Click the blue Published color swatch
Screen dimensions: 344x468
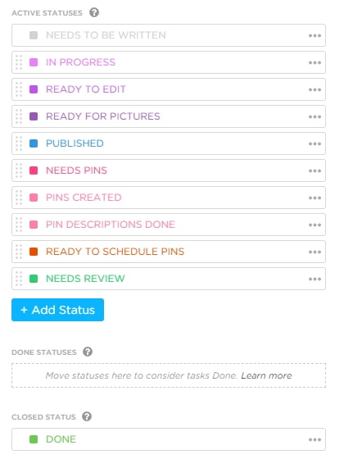(x=34, y=143)
